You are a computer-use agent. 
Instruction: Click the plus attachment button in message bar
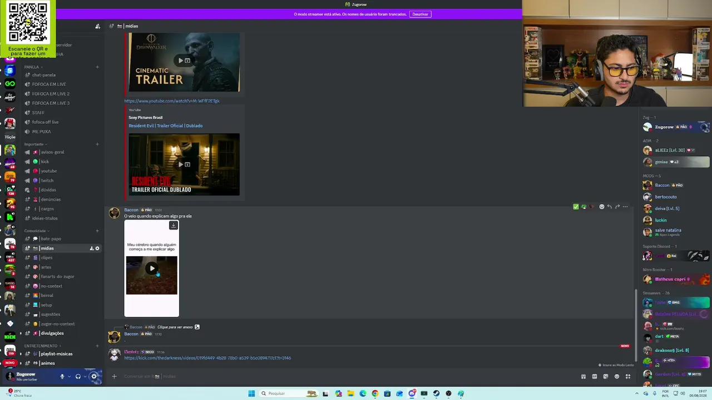(114, 377)
